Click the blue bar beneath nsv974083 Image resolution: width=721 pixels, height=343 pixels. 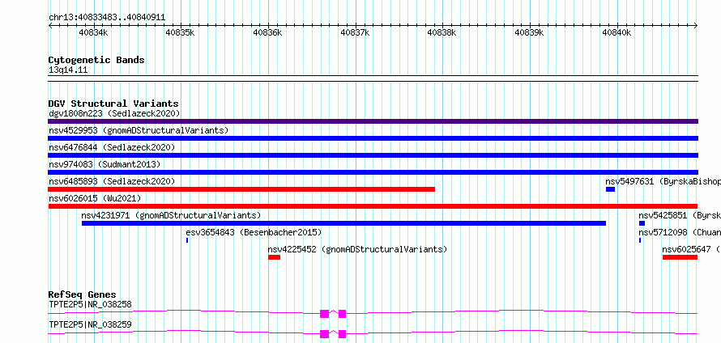click(373, 172)
